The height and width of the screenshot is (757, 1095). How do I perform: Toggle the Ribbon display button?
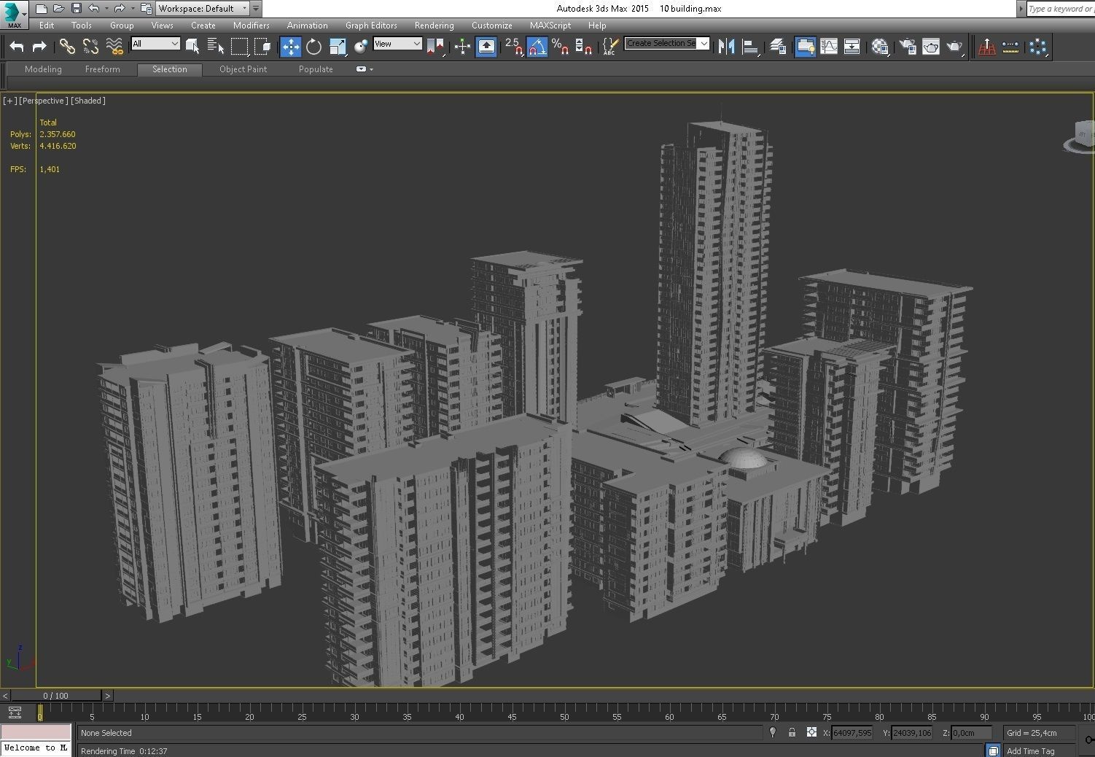coord(805,47)
